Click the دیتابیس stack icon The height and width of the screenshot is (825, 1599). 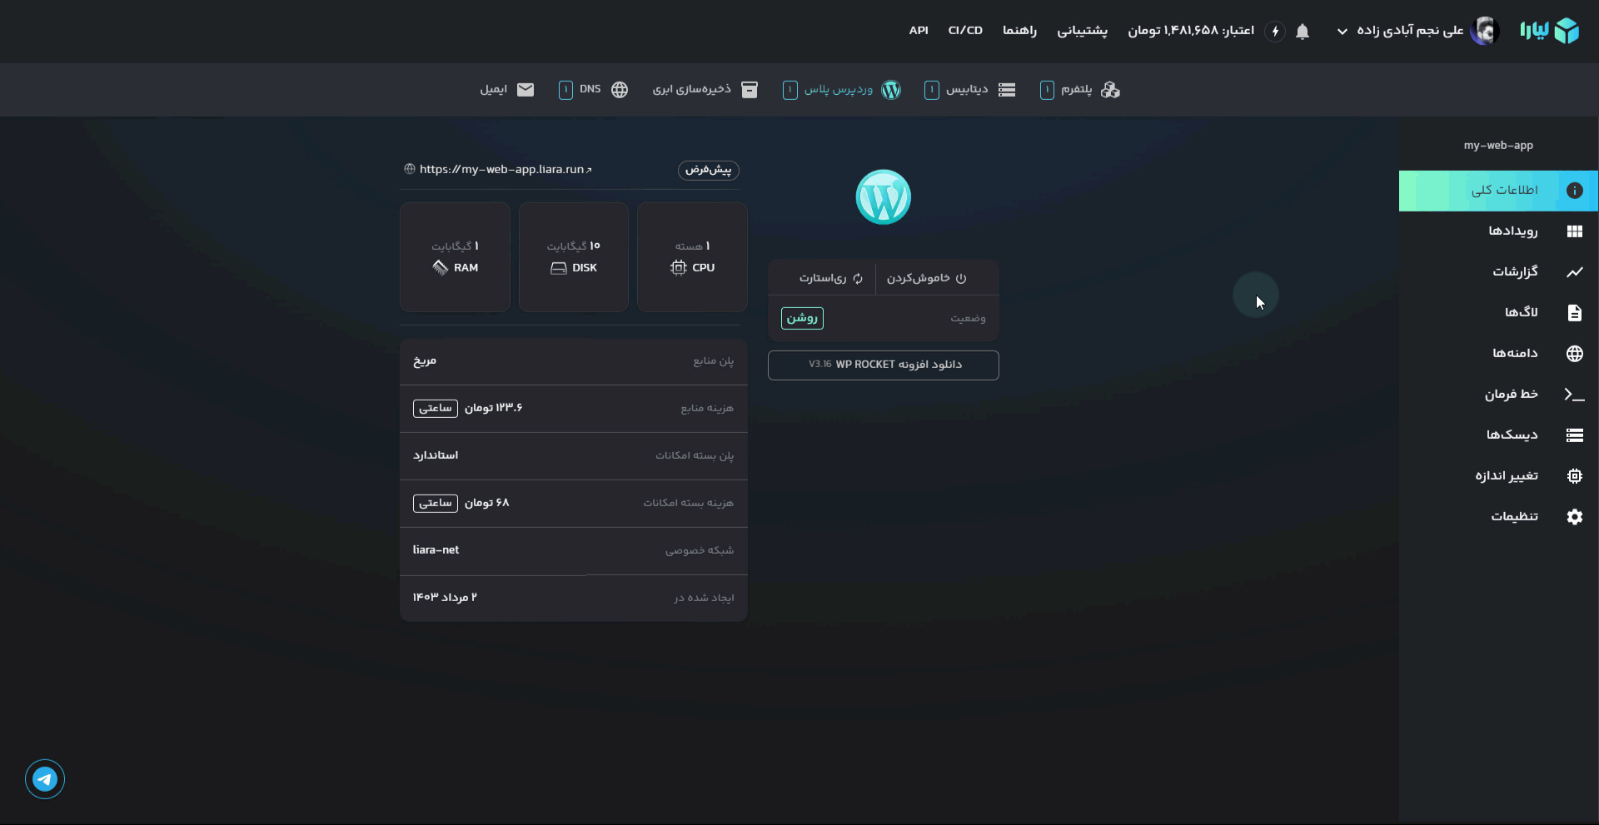pos(1007,90)
